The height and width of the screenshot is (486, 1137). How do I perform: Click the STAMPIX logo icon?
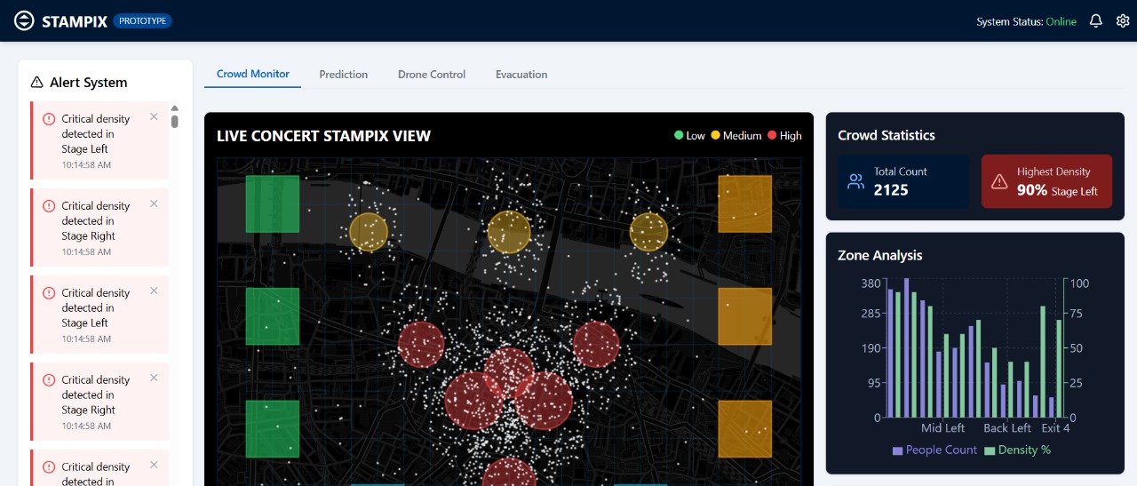click(24, 20)
